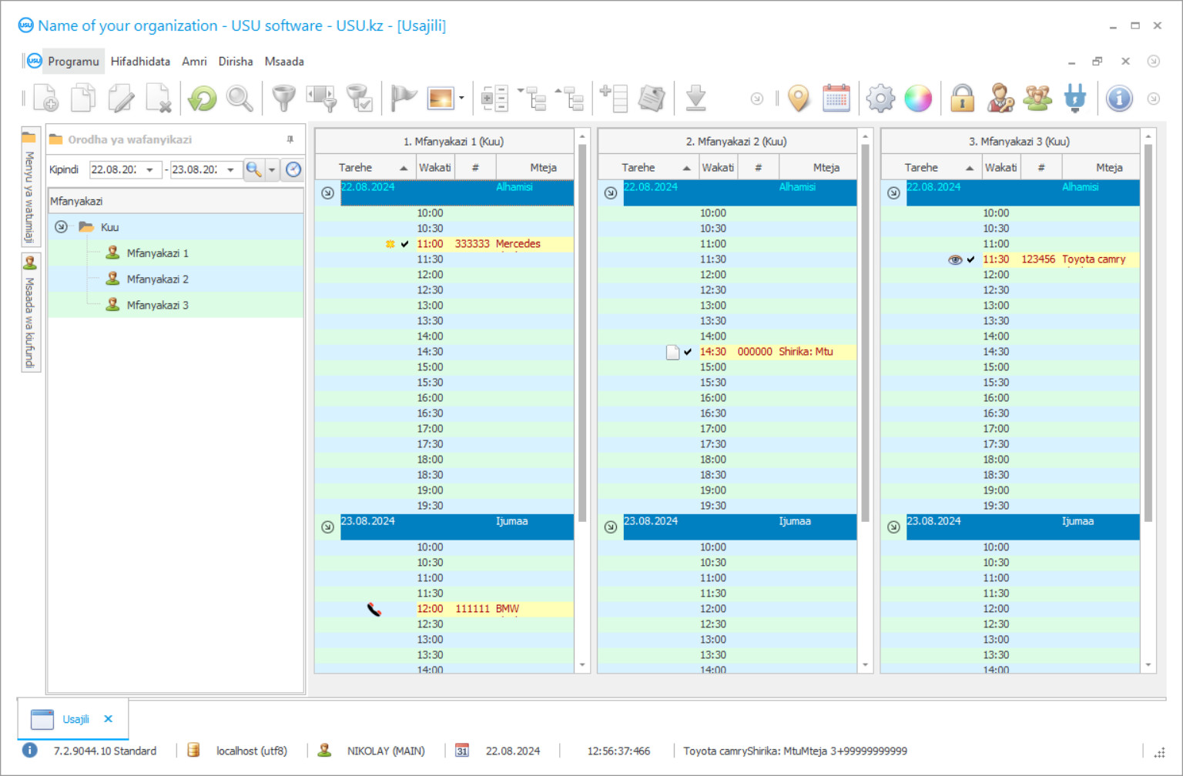Open the dropdown arrow next to period search
The image size is (1183, 776).
272,169
